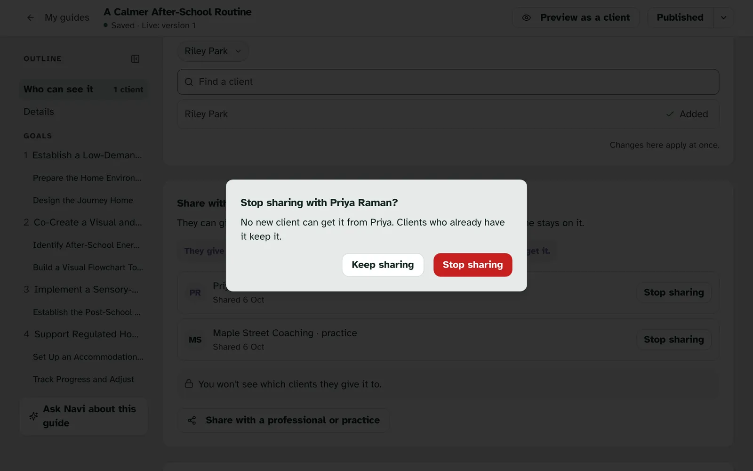
Task: Click the lock icon beside privacy note
Action: point(189,383)
